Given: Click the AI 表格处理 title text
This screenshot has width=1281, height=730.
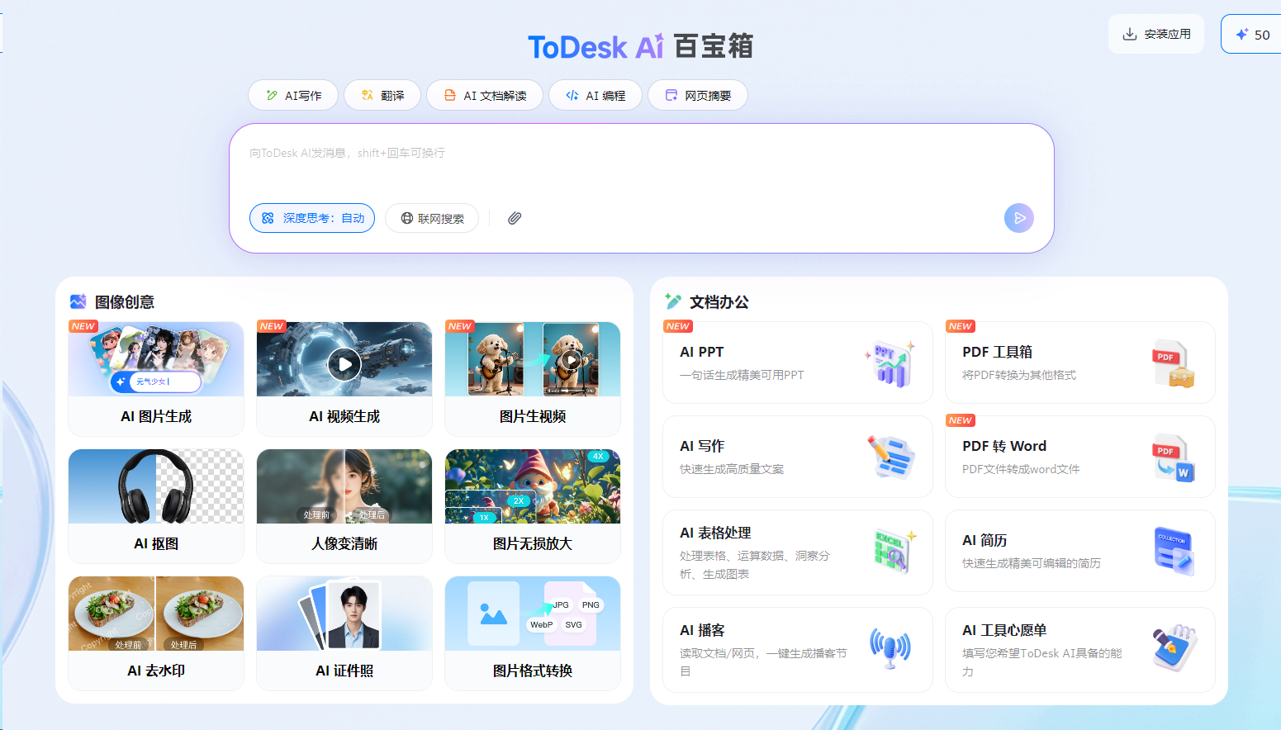Looking at the screenshot, I should [x=715, y=533].
